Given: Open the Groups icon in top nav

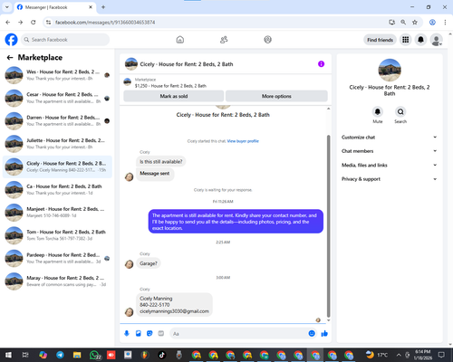Looking at the screenshot, I should point(267,40).
